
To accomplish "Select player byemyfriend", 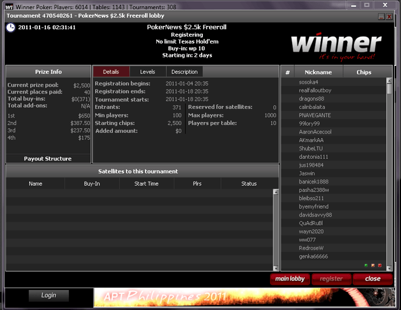I will tap(334, 206).
